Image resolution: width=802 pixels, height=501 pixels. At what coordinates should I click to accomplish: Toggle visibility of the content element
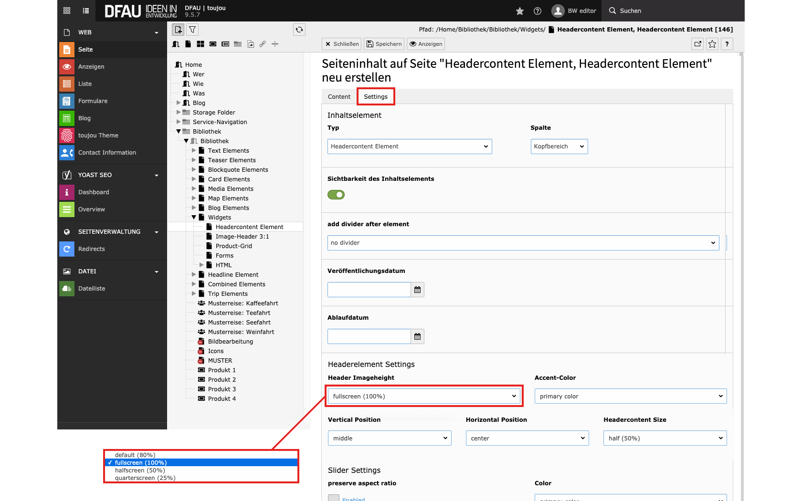click(x=336, y=195)
